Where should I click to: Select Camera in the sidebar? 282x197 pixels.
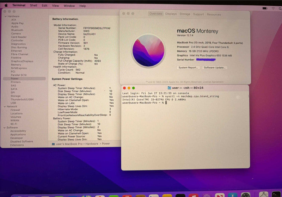point(16,33)
